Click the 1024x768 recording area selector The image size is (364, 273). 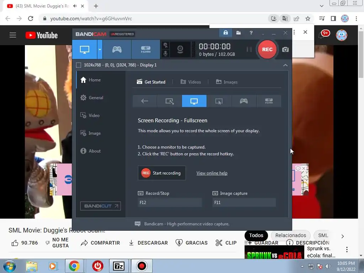click(x=117, y=65)
